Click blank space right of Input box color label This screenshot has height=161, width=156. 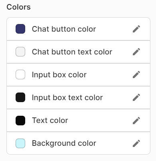[109, 74]
